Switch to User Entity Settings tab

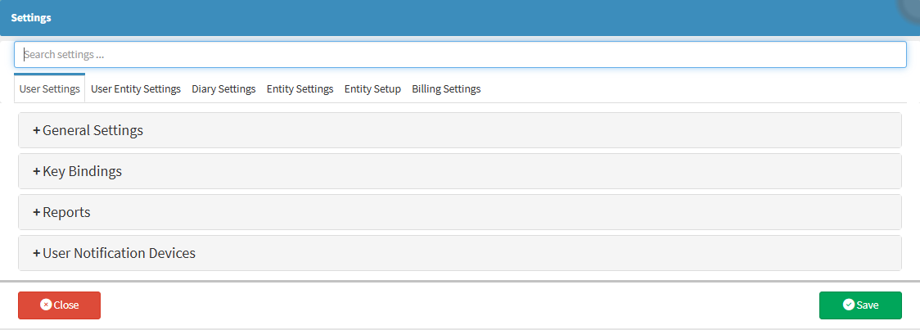[136, 88]
